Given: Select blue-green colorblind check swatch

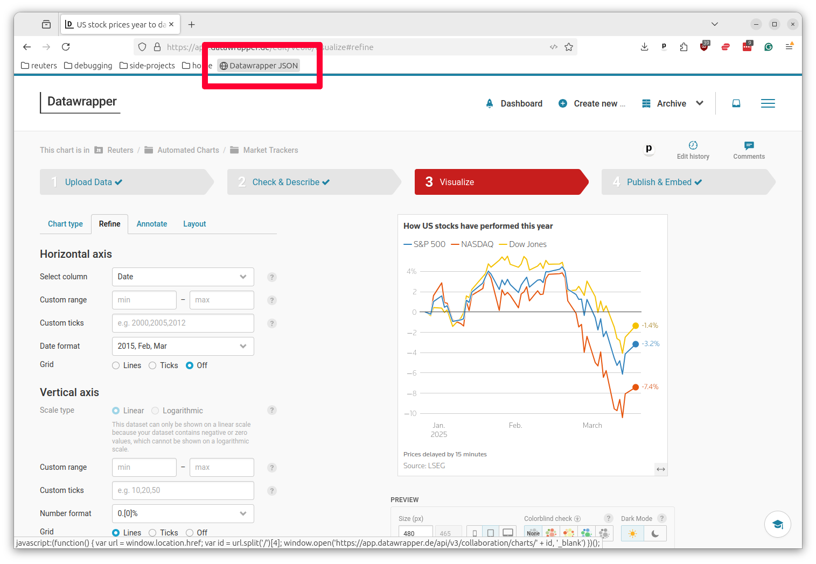Looking at the screenshot, I should (x=587, y=533).
